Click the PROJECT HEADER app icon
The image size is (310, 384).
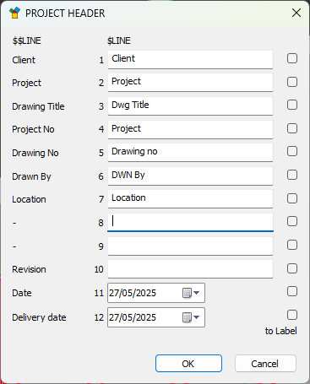pyautogui.click(x=14, y=13)
